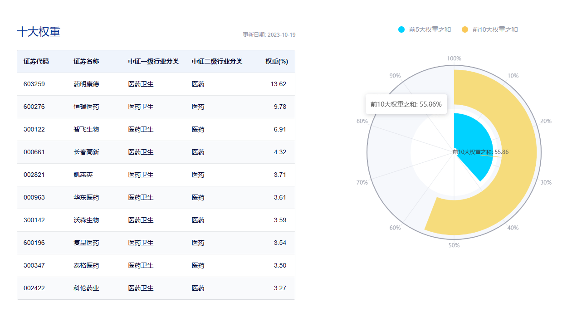Click the 更新日期 2023-10-19 text
Image resolution: width=577 pixels, height=312 pixels.
269,35
